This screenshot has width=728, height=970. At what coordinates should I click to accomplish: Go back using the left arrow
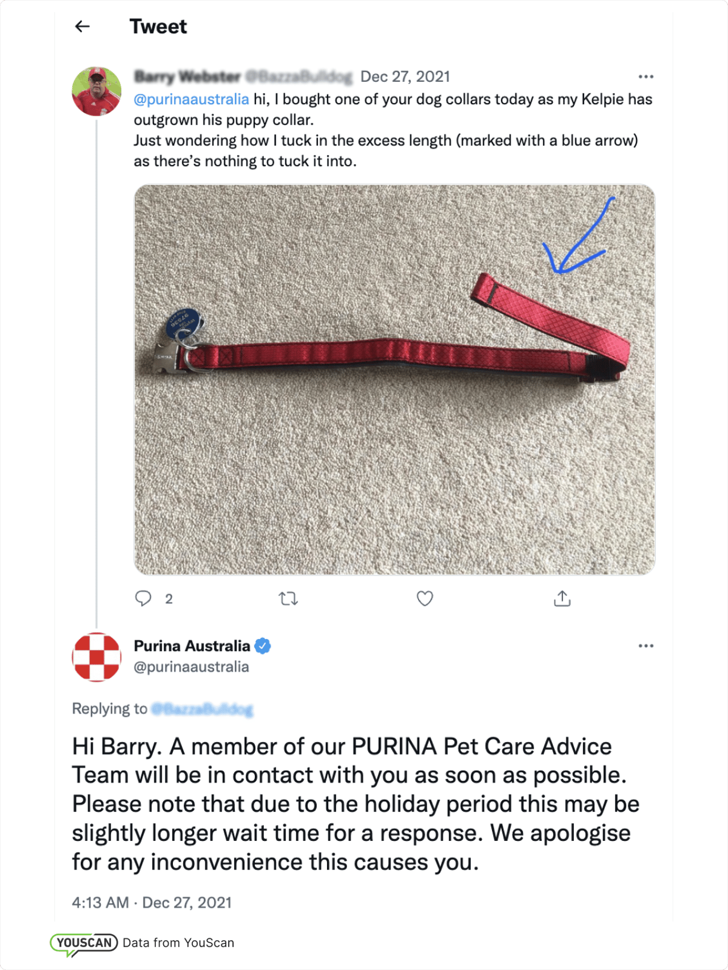82,26
